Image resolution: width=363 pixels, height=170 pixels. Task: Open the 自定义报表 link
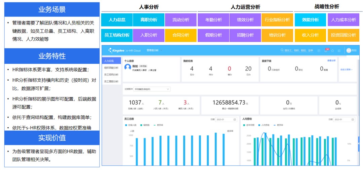click(347, 70)
